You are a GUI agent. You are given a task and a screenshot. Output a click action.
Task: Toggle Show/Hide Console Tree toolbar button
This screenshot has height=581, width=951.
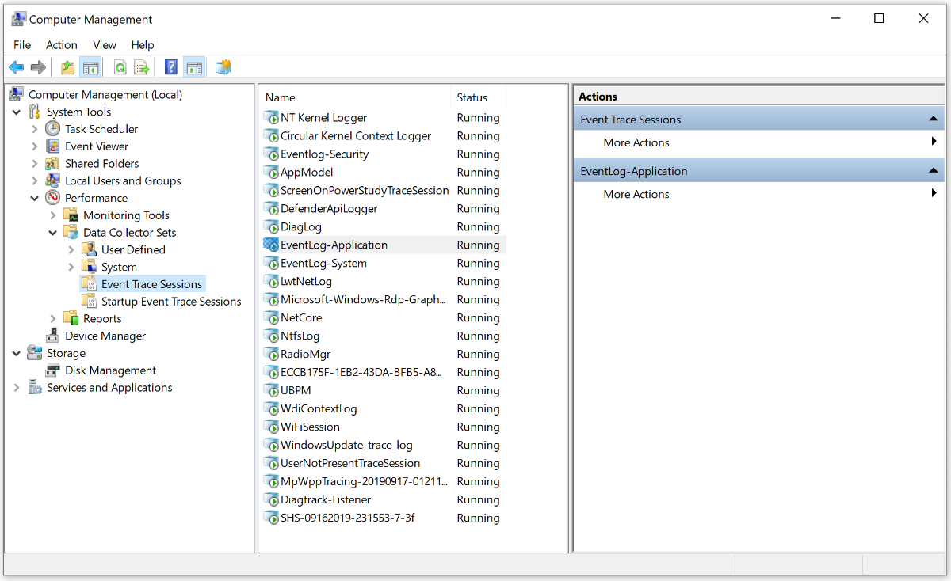tap(90, 68)
